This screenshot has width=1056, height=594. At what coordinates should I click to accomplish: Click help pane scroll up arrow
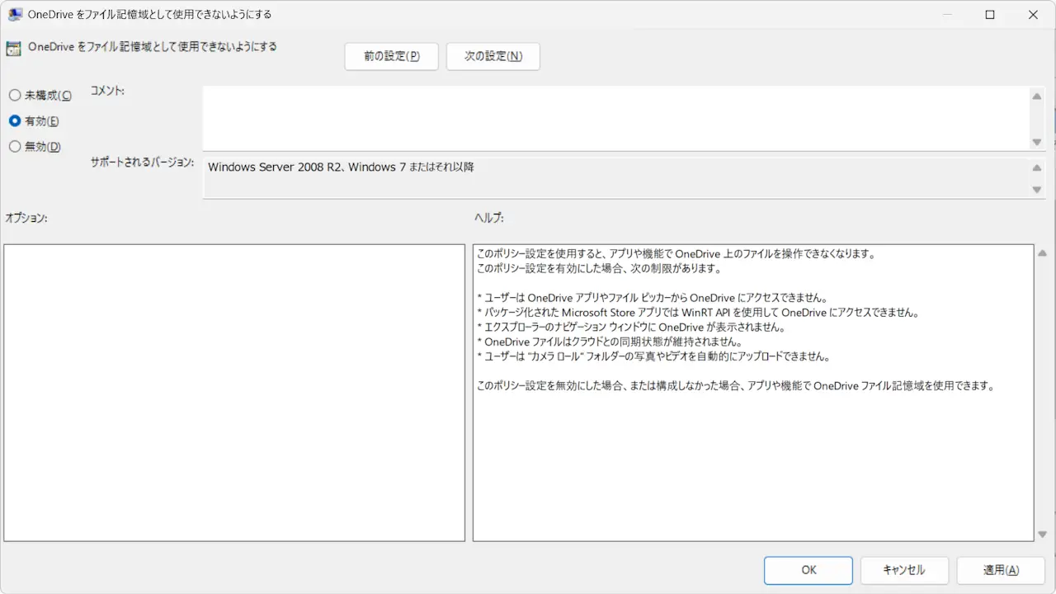1042,253
